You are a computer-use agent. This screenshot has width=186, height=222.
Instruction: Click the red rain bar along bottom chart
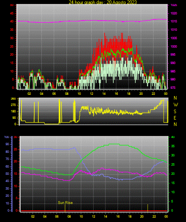click(x=94, y=211)
